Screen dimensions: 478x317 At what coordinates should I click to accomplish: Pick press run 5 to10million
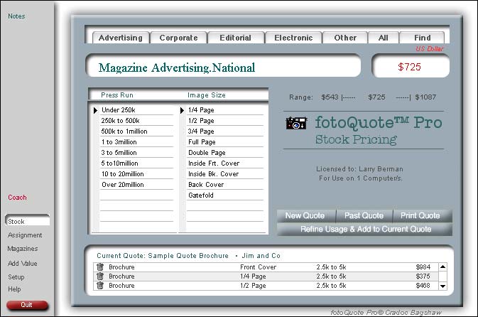point(136,163)
